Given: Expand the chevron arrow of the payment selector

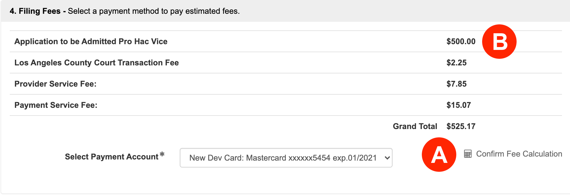Looking at the screenshot, I should (387, 158).
